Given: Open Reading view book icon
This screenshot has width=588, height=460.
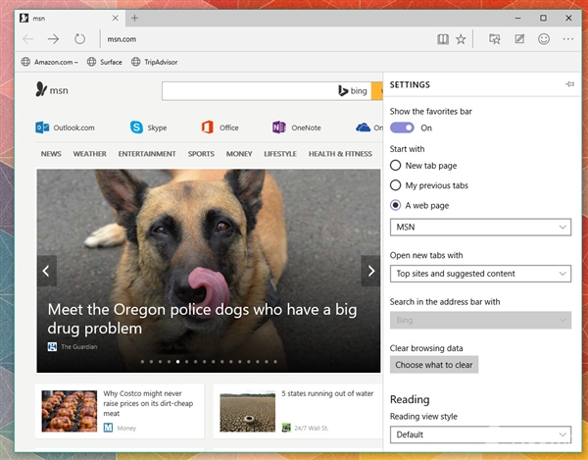Looking at the screenshot, I should 443,39.
